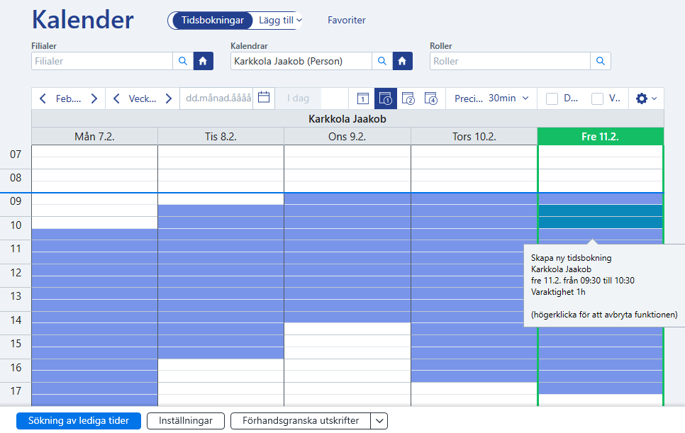Select the single-day view icon
Screen dimensions: 685x433
pyautogui.click(x=363, y=99)
